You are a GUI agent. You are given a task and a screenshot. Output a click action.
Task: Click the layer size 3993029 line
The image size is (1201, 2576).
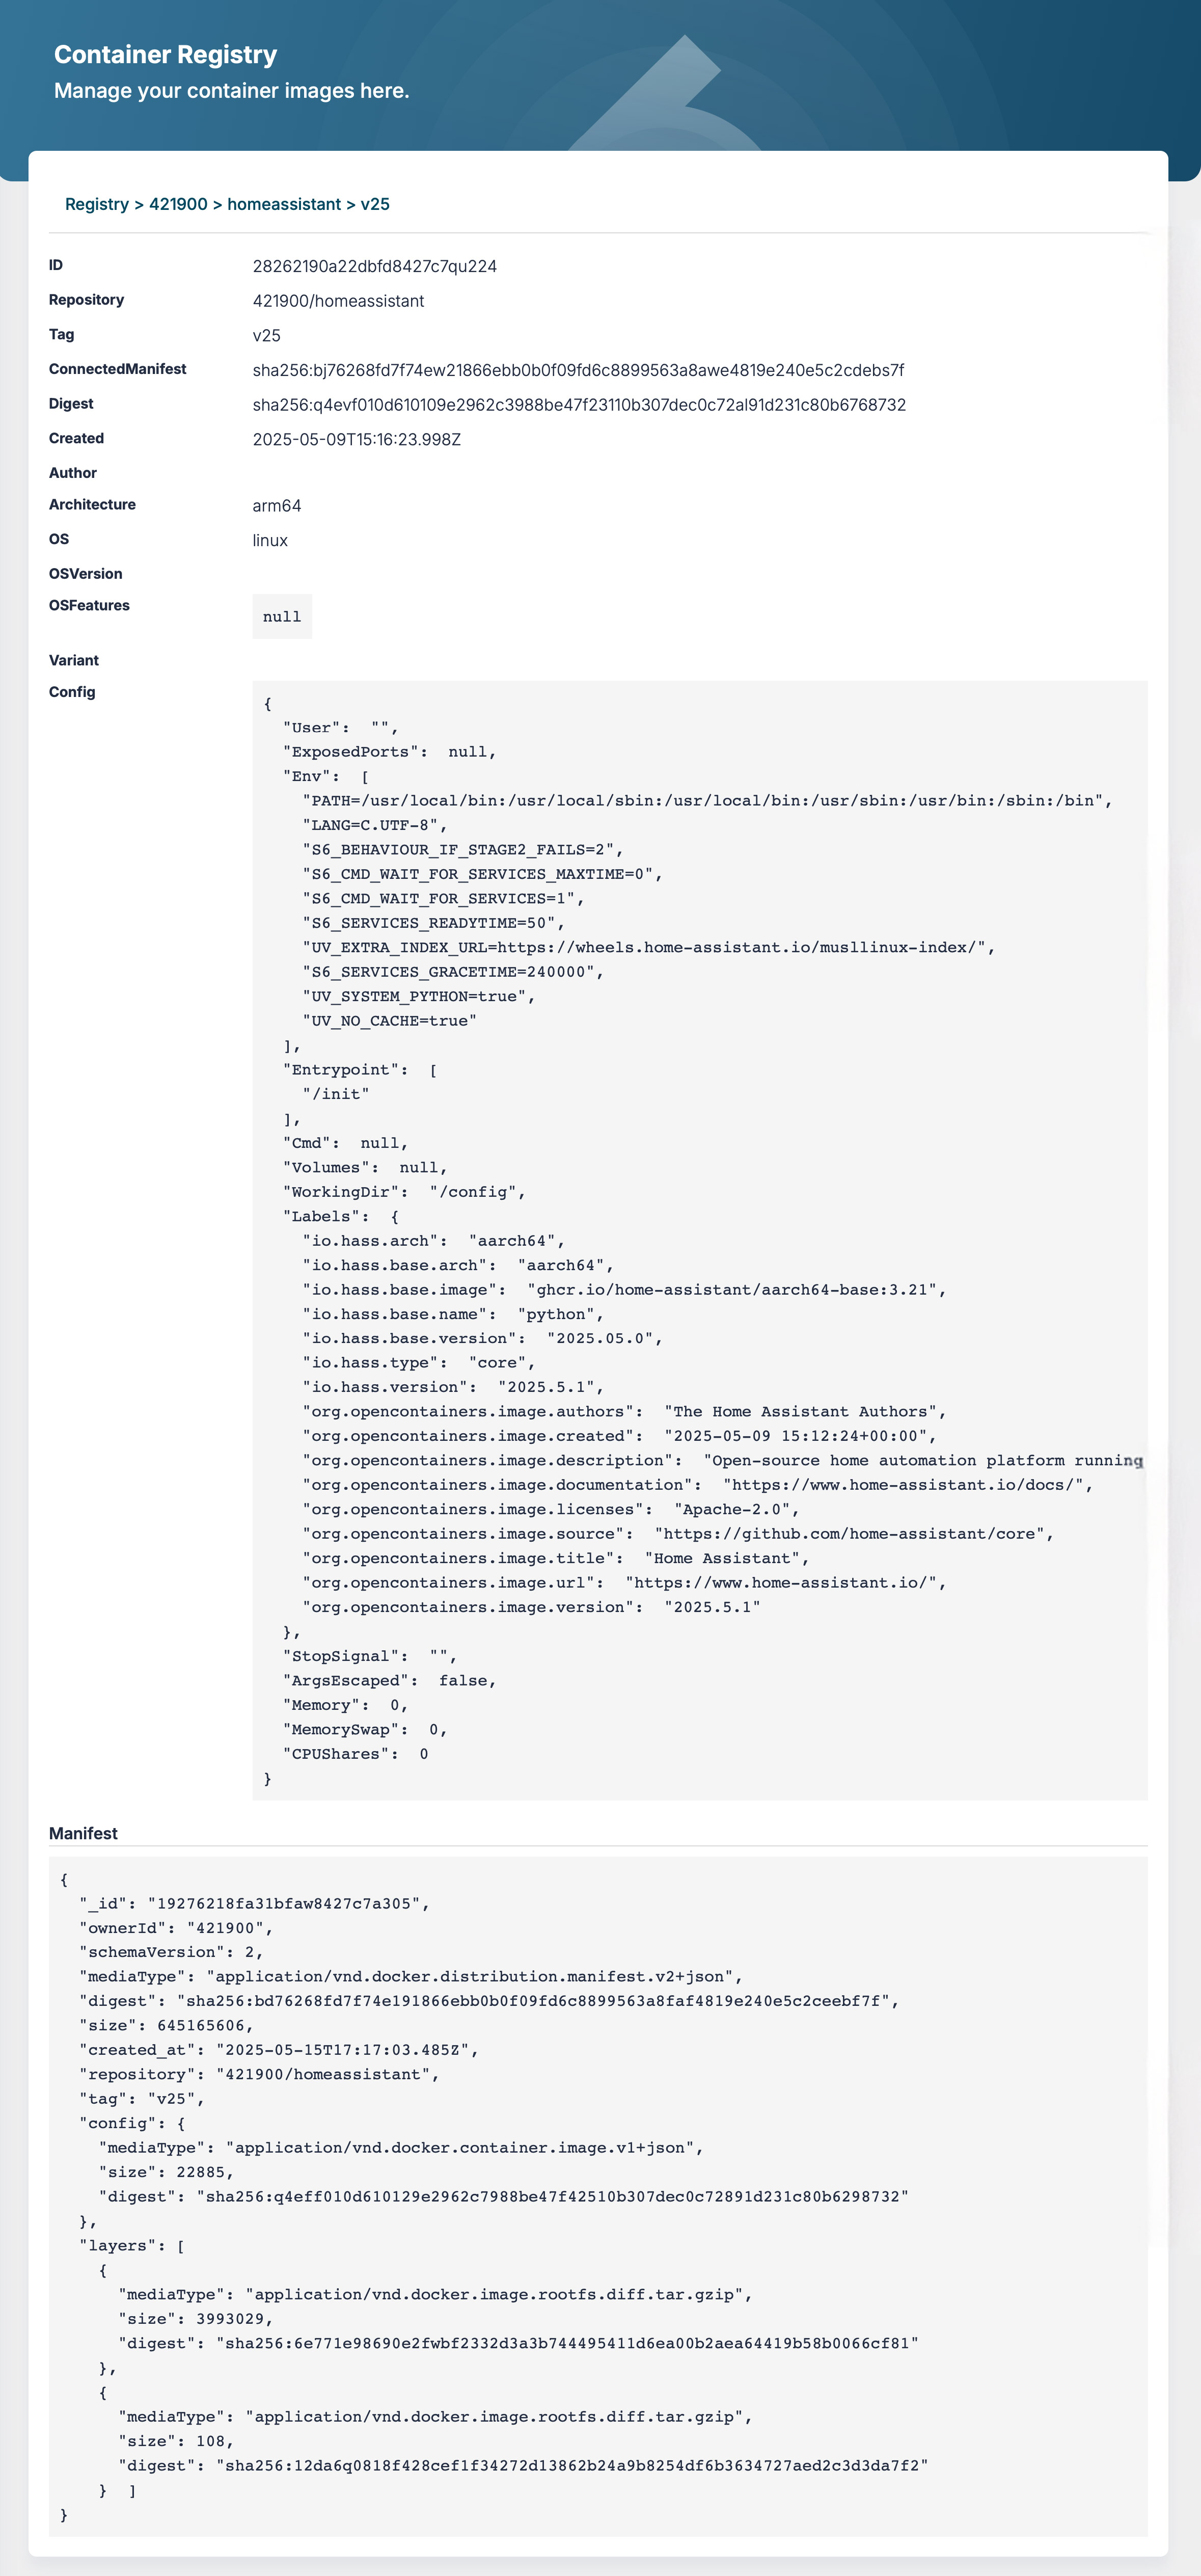pos(196,2319)
